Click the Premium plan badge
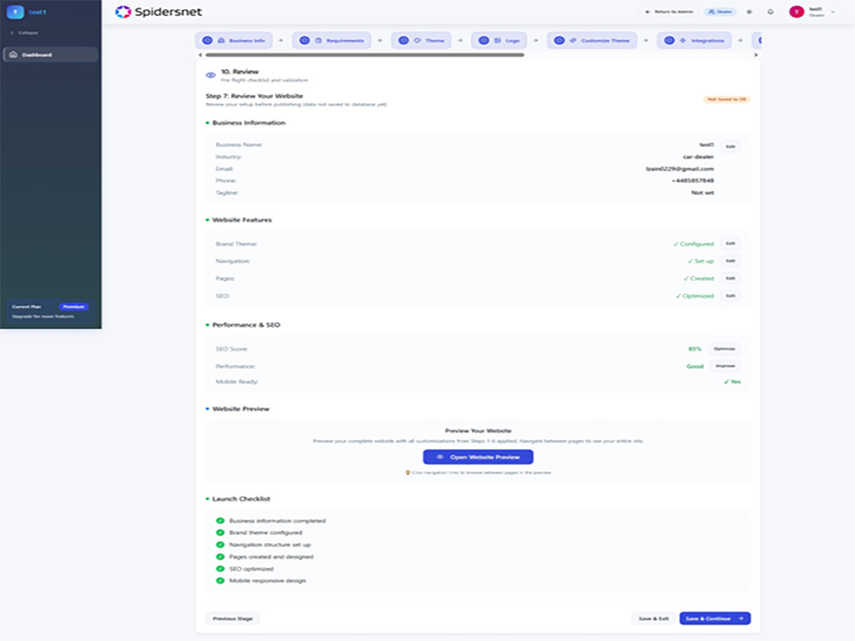The image size is (855, 641). [x=74, y=306]
